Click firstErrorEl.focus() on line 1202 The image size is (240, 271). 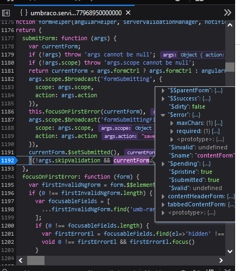point(162,242)
